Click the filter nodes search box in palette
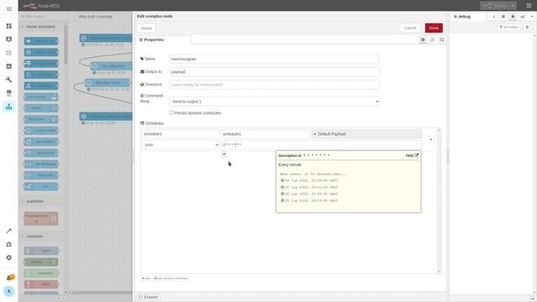The image size is (537, 302). (43, 17)
